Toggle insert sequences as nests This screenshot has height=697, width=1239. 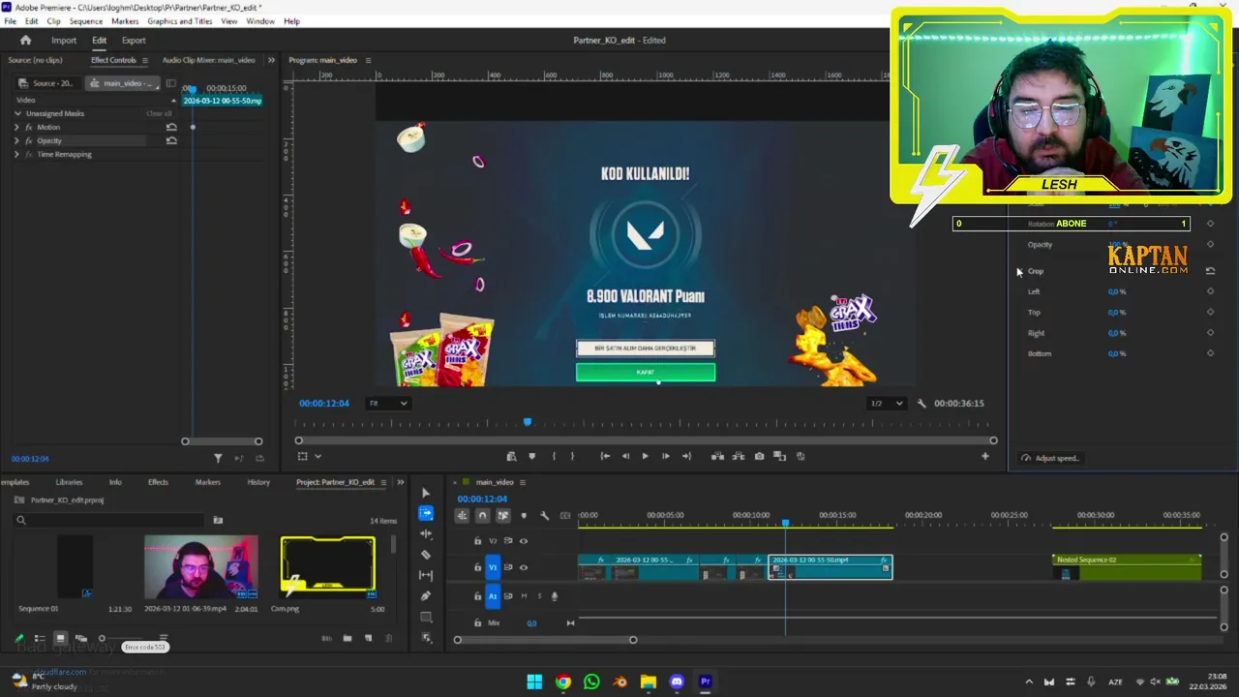tap(462, 516)
